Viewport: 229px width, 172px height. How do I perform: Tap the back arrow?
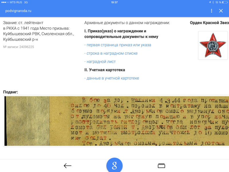68,166
